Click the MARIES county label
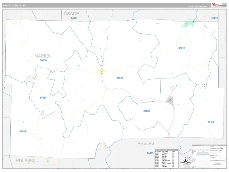Viewport: 229px width, 172px height. (x=43, y=56)
